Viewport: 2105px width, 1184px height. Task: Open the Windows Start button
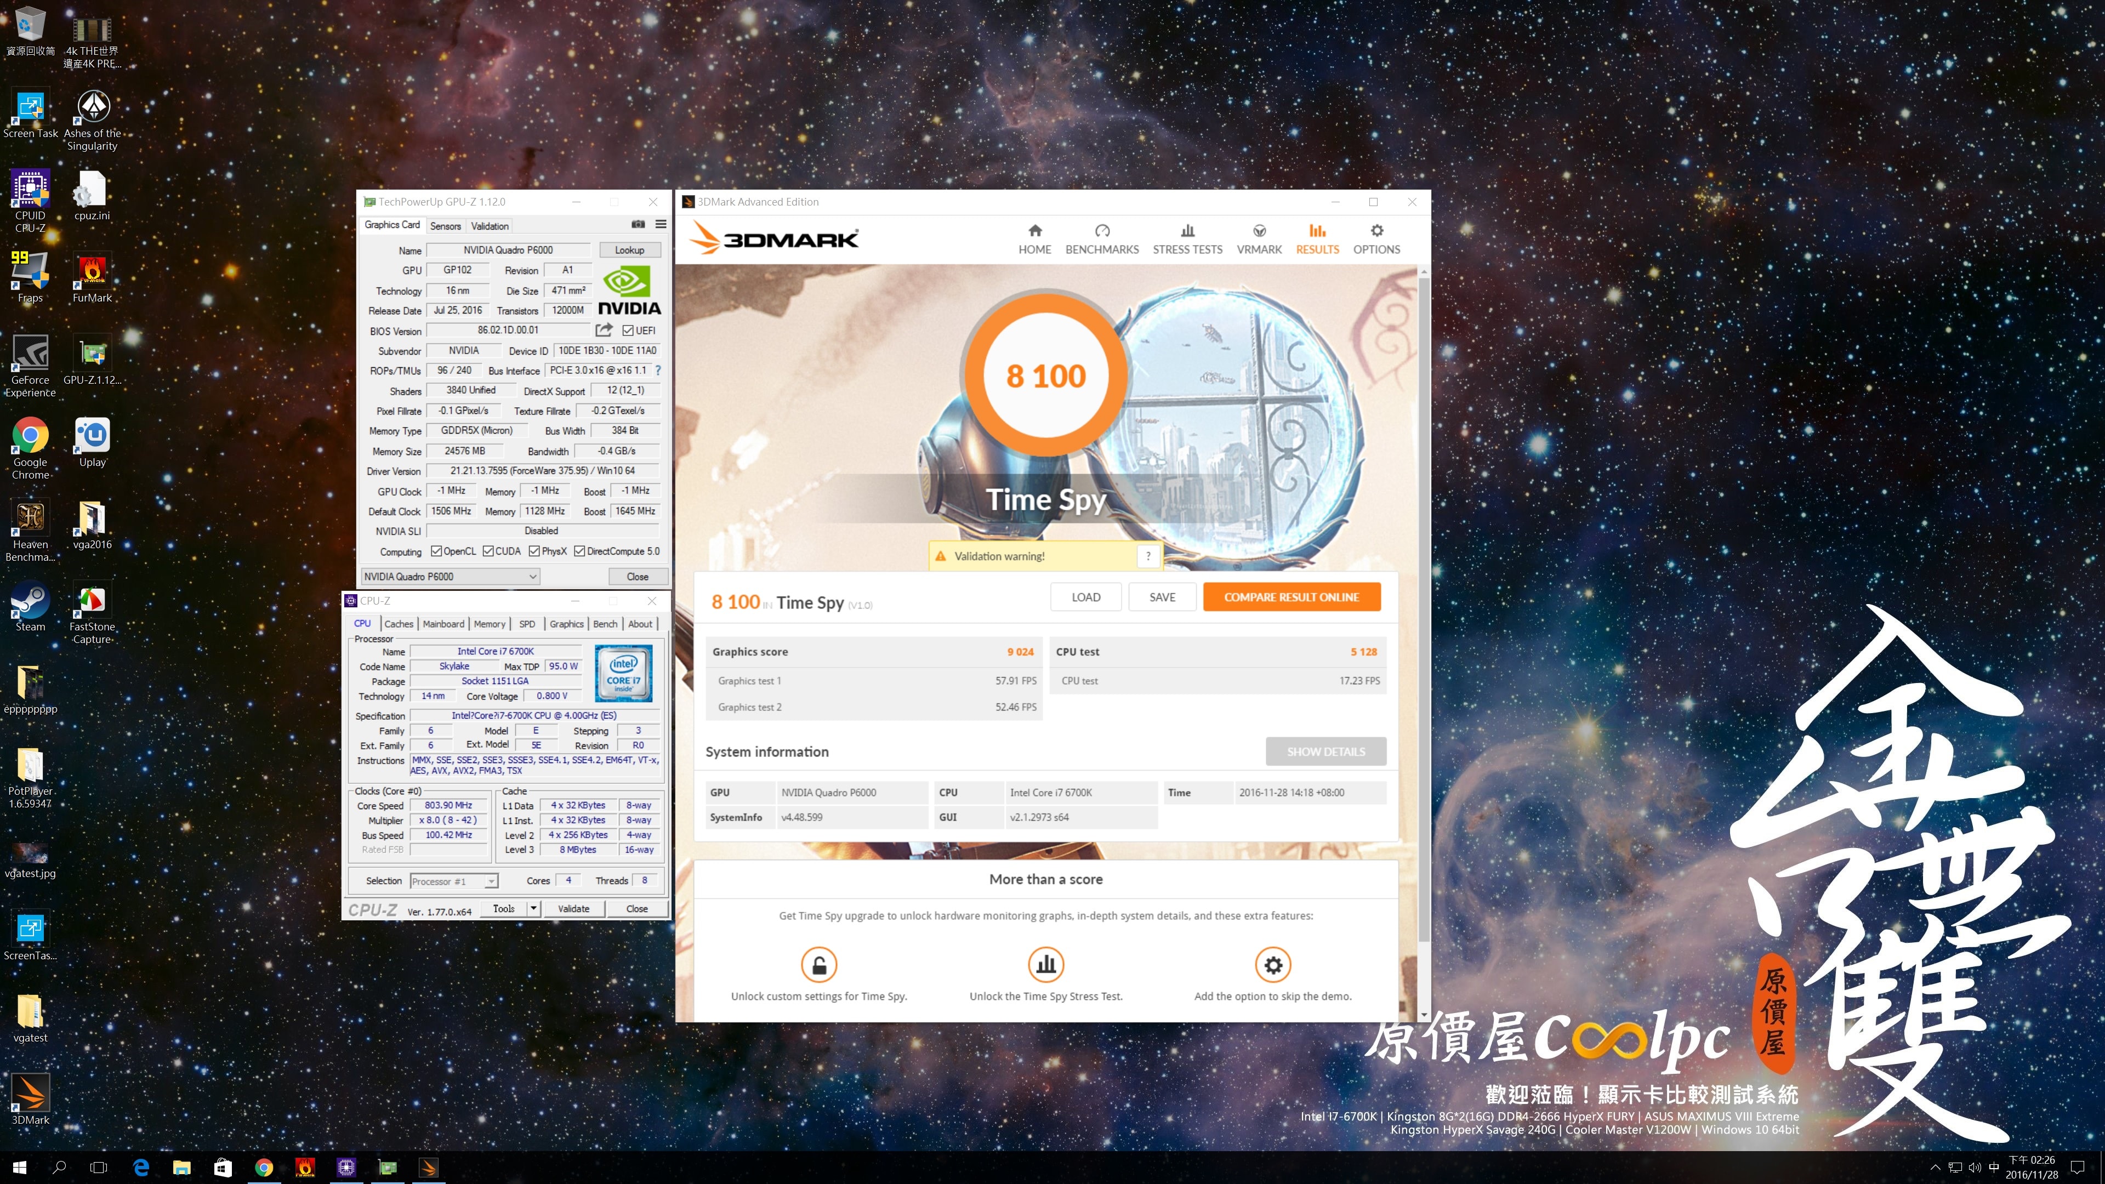(x=20, y=1167)
